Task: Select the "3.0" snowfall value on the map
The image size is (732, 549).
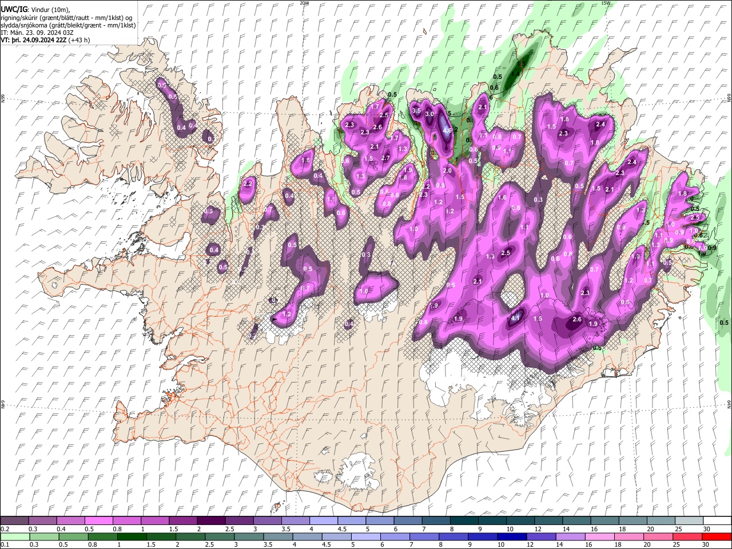Action: [429, 114]
